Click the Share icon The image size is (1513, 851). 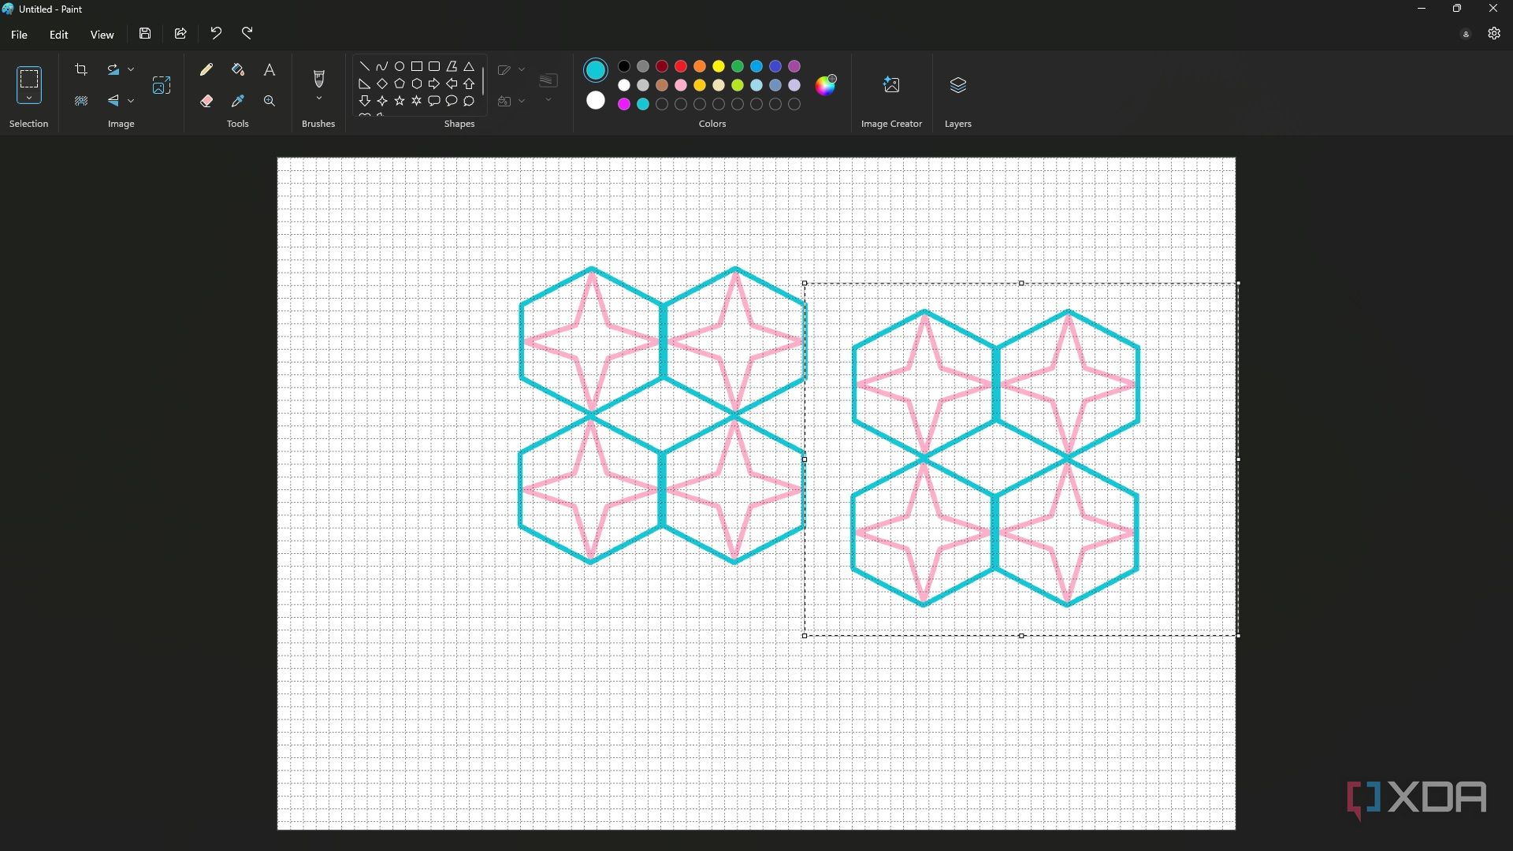point(180,33)
